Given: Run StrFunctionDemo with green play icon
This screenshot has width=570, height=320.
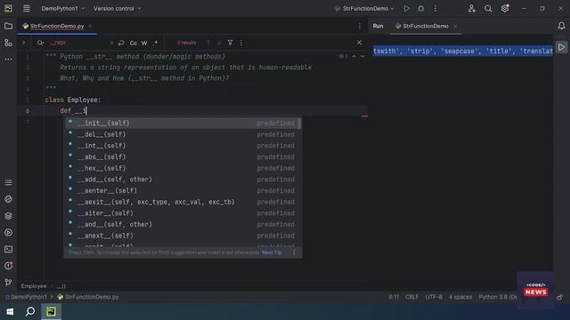Looking at the screenshot, I should click(407, 8).
